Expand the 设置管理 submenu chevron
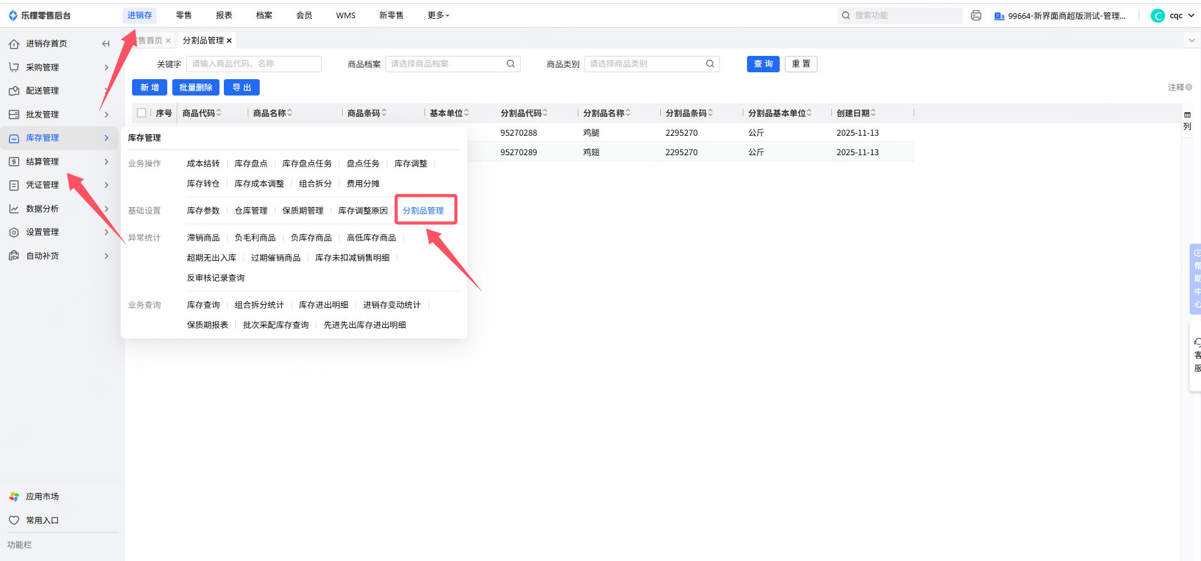 pyautogui.click(x=106, y=232)
